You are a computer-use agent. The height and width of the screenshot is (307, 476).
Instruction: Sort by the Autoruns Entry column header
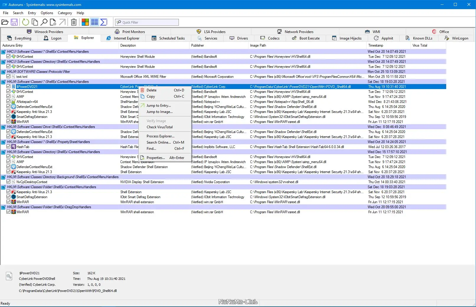(x=59, y=45)
